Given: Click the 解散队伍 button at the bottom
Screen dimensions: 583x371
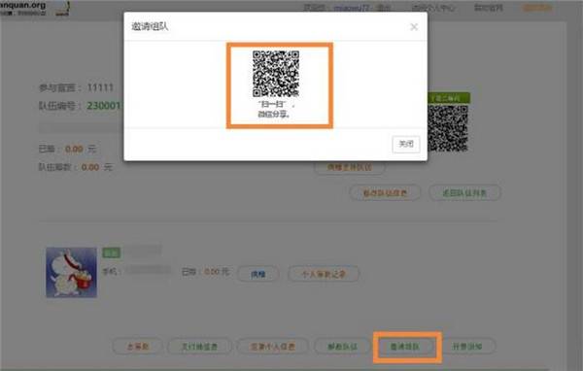Looking at the screenshot, I should click(x=342, y=347).
